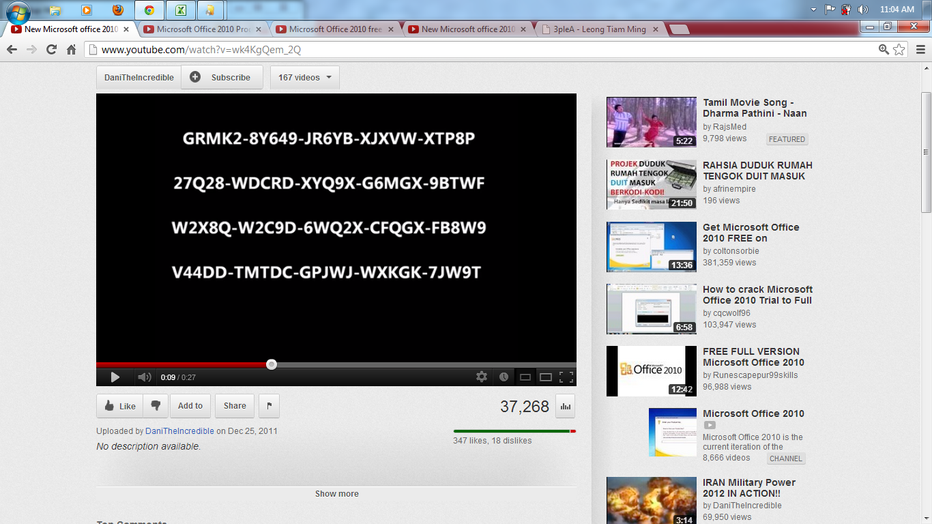Open the Chrome menu icon
932x524 pixels.
click(x=920, y=49)
